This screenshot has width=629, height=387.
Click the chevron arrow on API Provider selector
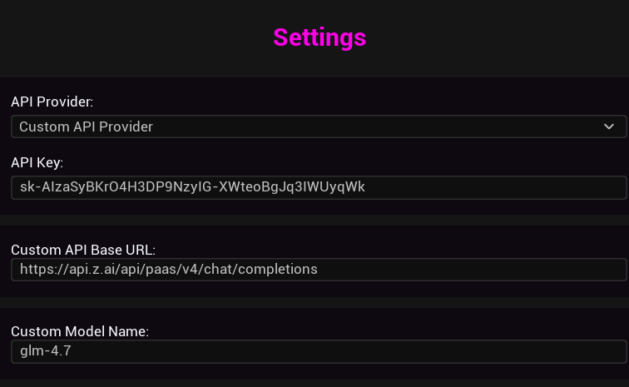(x=608, y=127)
